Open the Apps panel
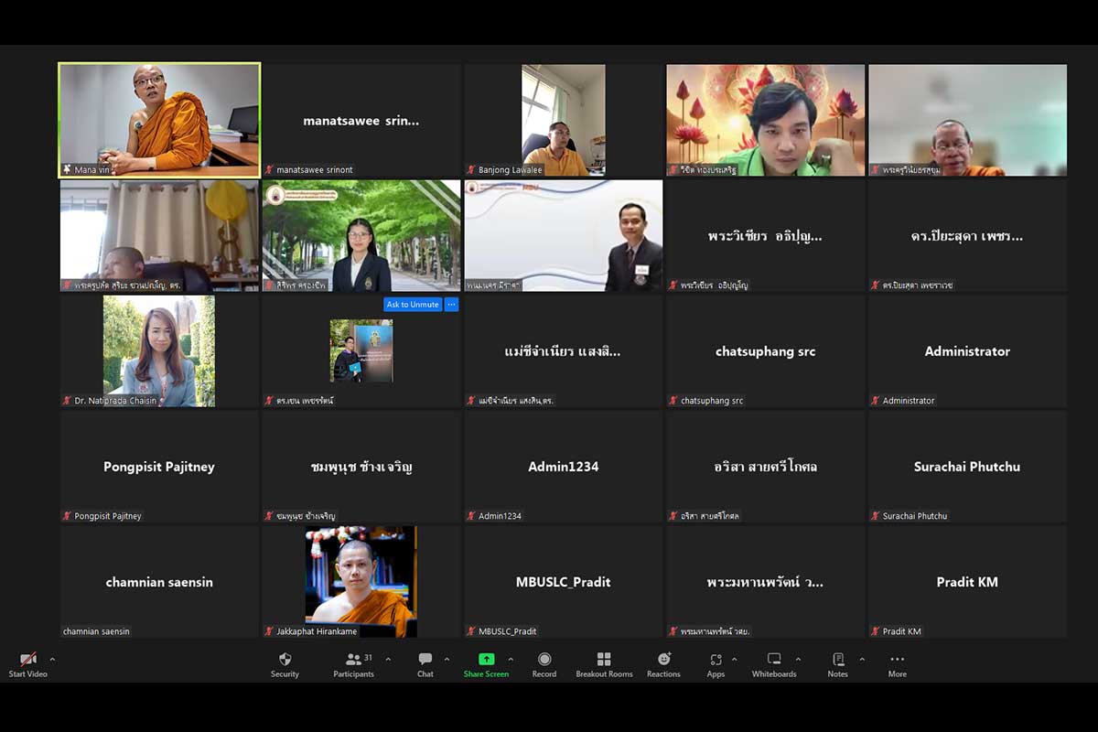Image resolution: width=1098 pixels, height=732 pixels. coord(716,664)
